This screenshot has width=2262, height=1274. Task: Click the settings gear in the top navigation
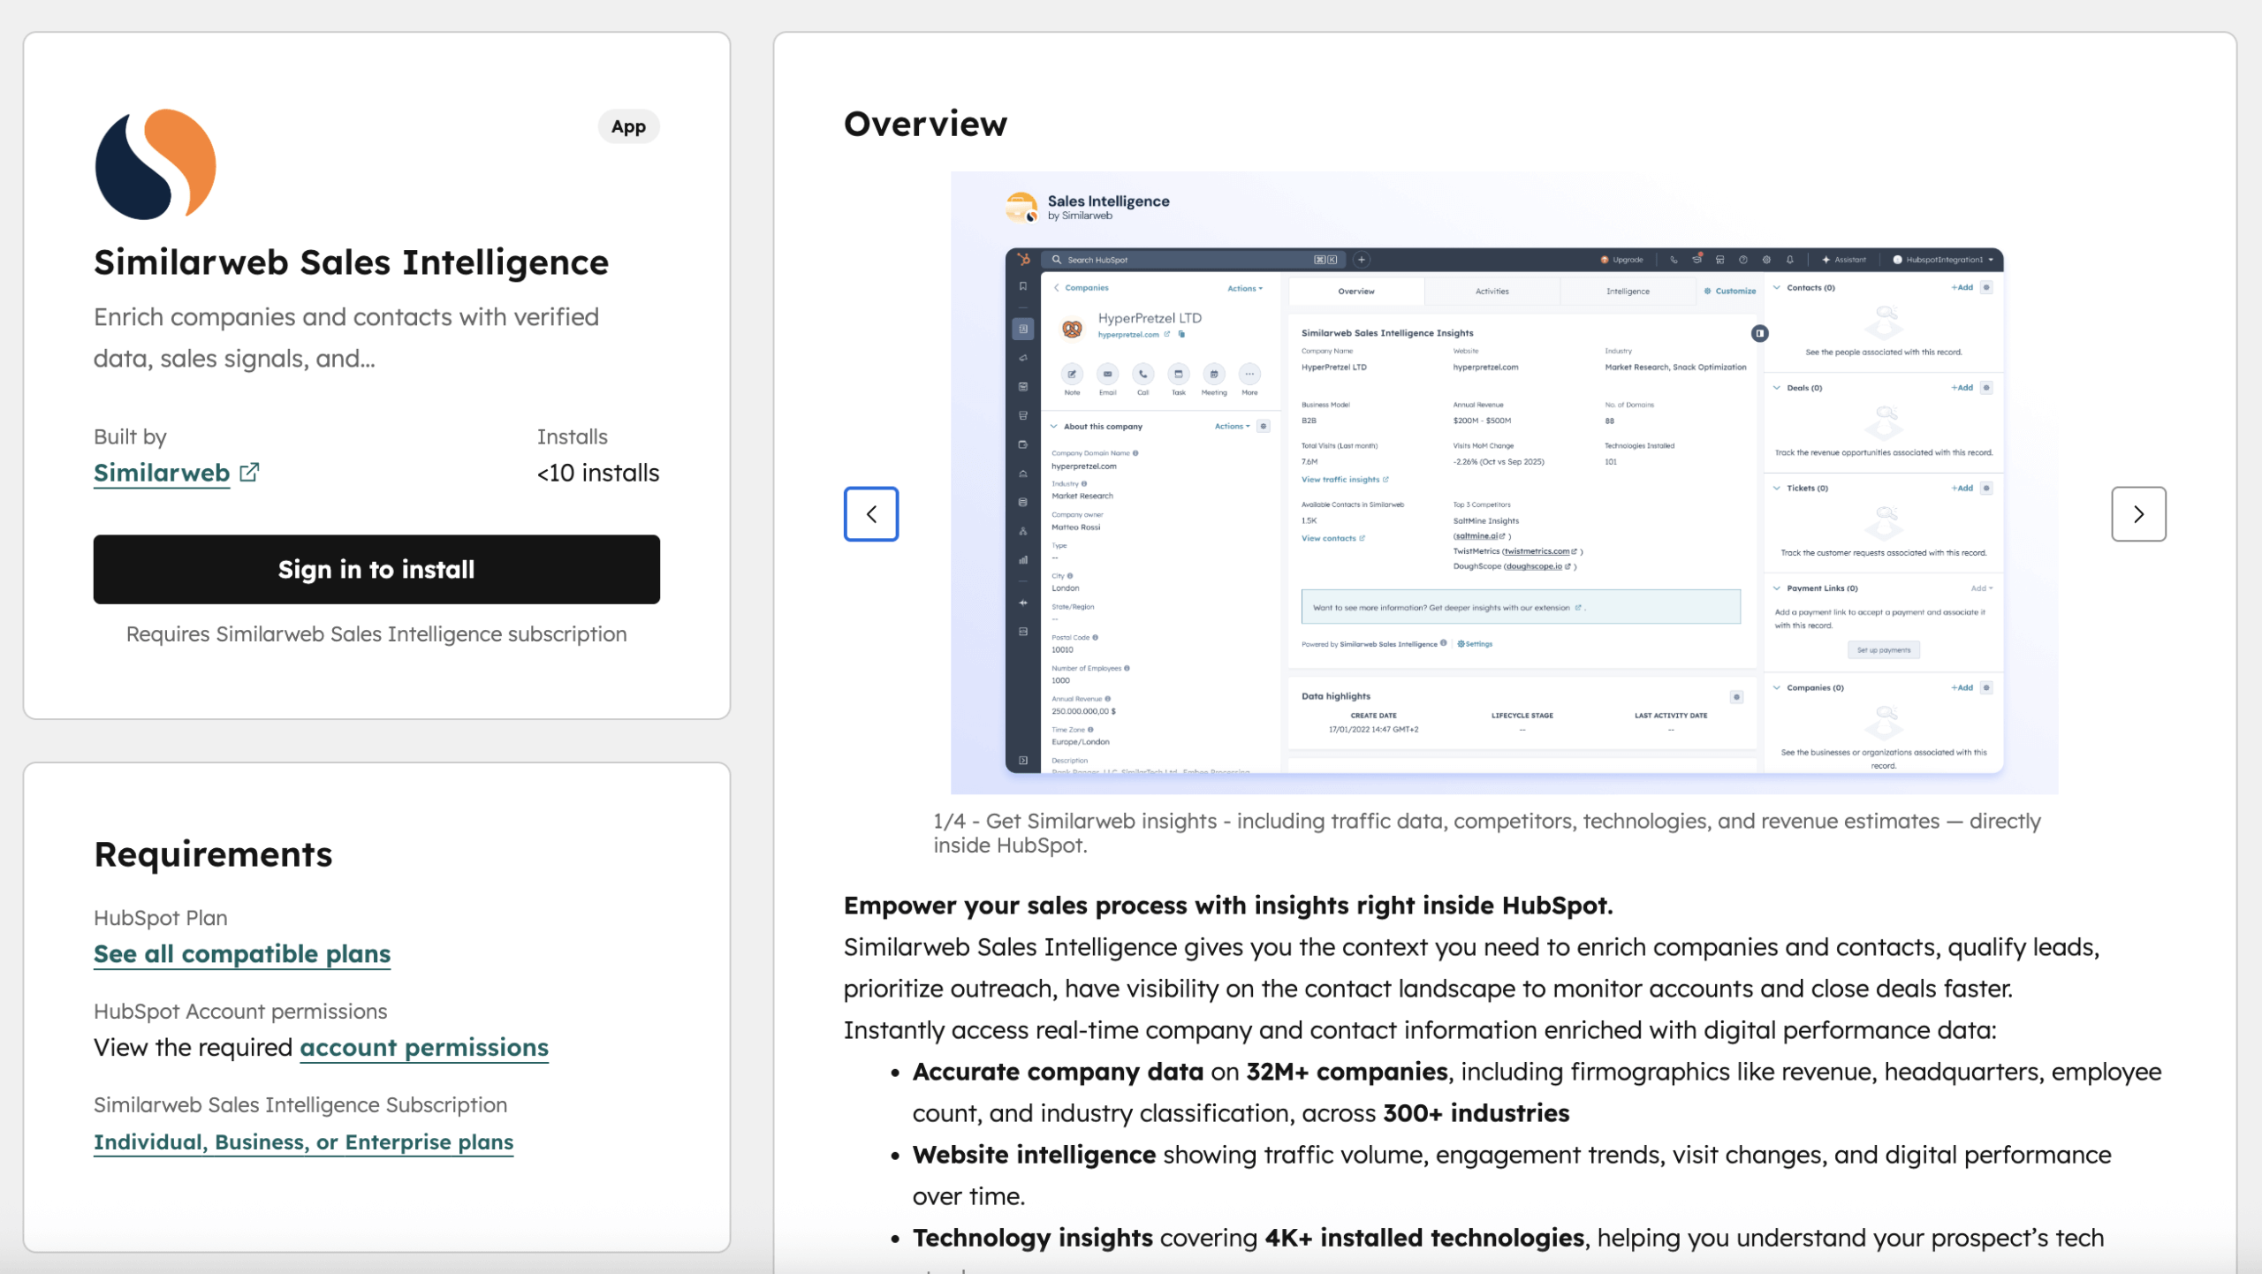pyautogui.click(x=1766, y=260)
